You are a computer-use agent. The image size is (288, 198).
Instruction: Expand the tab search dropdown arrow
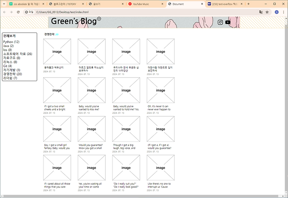click(4, 4)
